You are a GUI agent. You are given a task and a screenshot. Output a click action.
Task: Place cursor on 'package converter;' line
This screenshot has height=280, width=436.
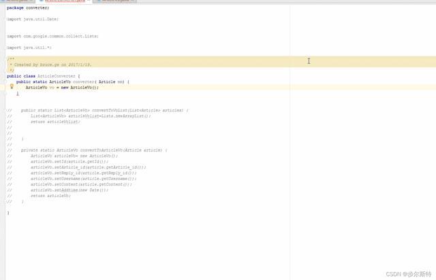click(23, 7)
